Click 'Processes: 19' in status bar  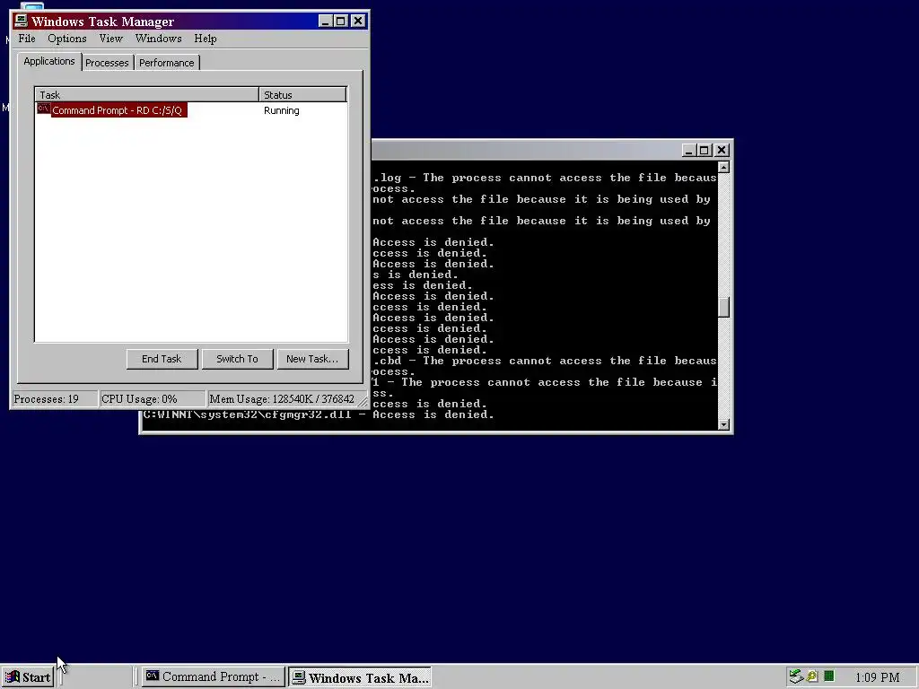pos(55,399)
